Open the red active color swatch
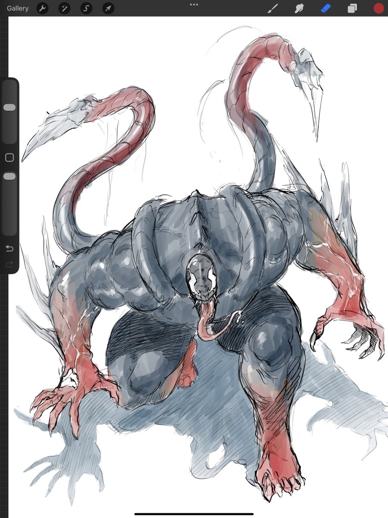The width and height of the screenshot is (388, 518). pyautogui.click(x=379, y=8)
